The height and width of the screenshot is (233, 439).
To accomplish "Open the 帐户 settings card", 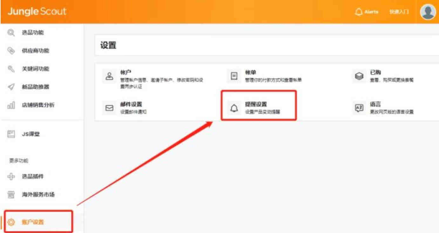I will 154,79.
